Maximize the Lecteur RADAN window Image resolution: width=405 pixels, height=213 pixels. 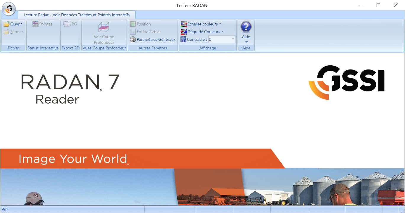[378, 5]
